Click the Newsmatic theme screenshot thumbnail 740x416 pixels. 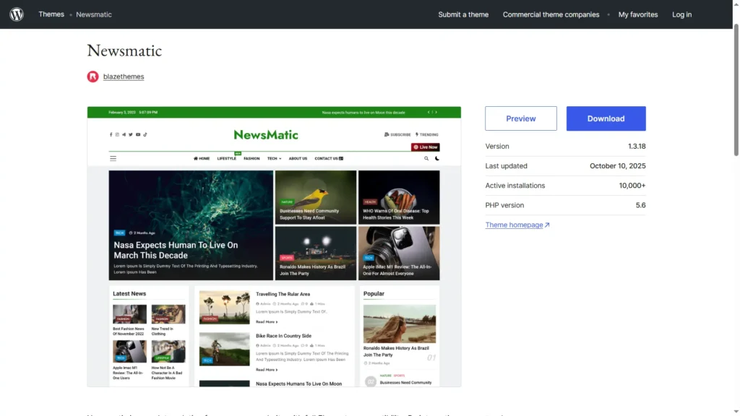274,247
